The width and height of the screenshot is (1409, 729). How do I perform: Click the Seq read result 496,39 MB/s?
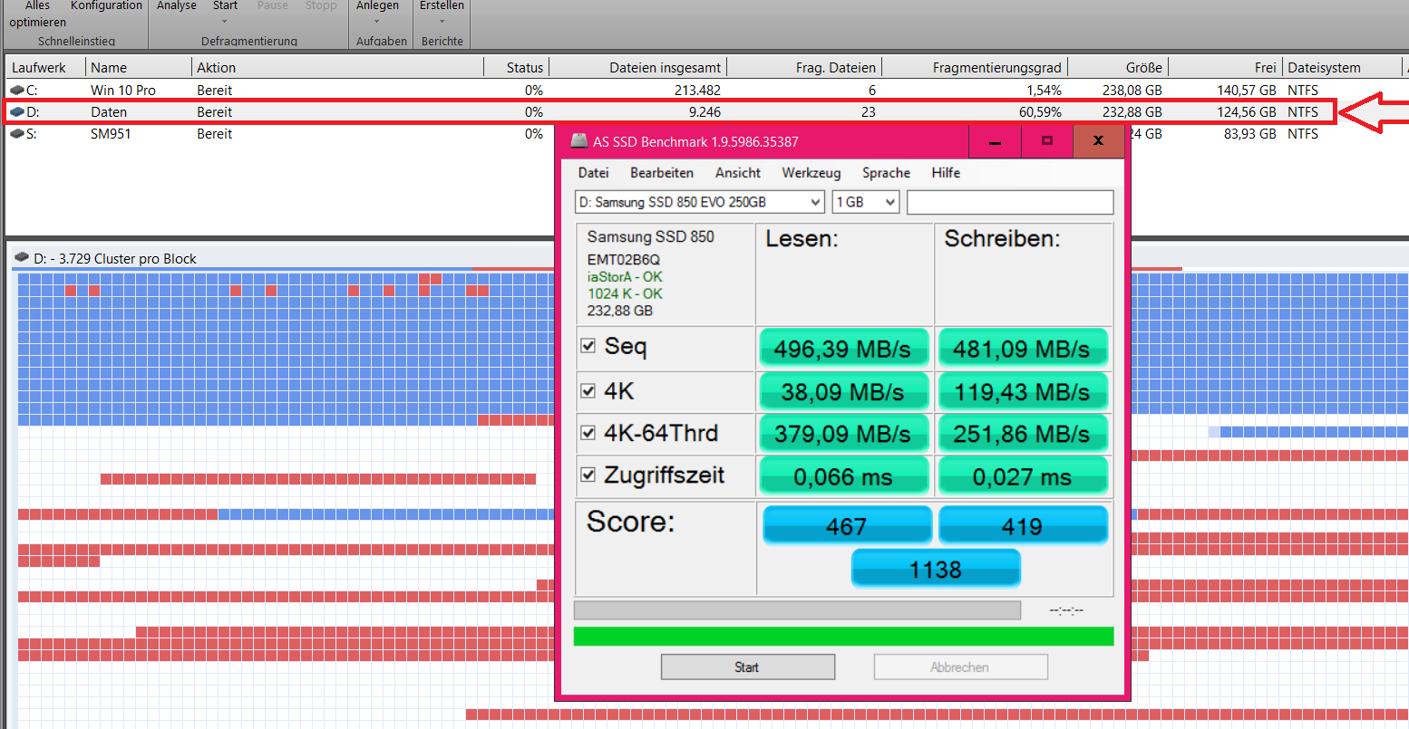(843, 349)
